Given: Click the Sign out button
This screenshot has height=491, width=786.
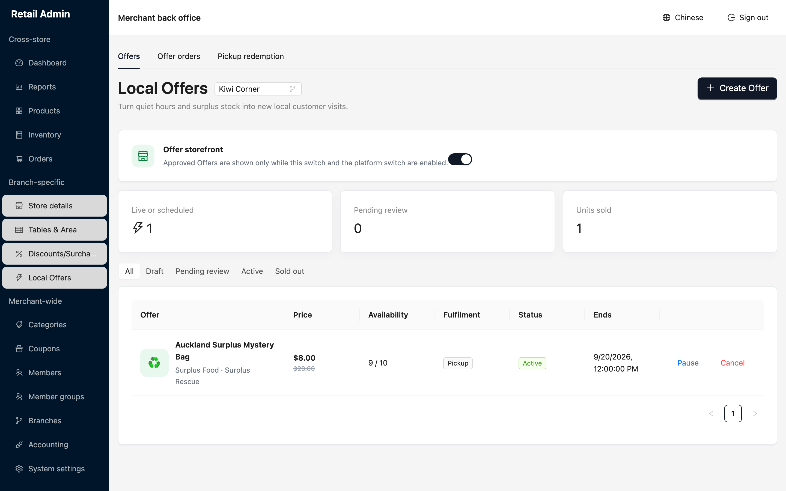Looking at the screenshot, I should coord(748,17).
